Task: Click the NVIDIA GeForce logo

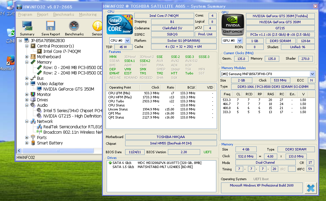Action: coord(232,25)
